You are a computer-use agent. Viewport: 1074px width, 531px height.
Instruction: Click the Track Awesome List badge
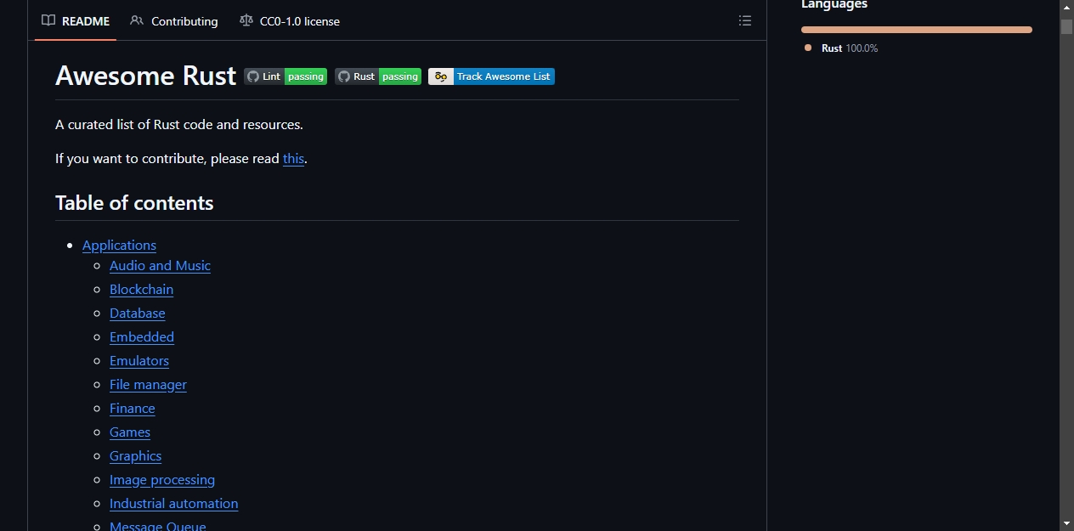pyautogui.click(x=491, y=76)
